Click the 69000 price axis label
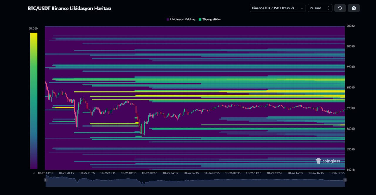The width and height of the screenshot is (376, 195). 350,67
